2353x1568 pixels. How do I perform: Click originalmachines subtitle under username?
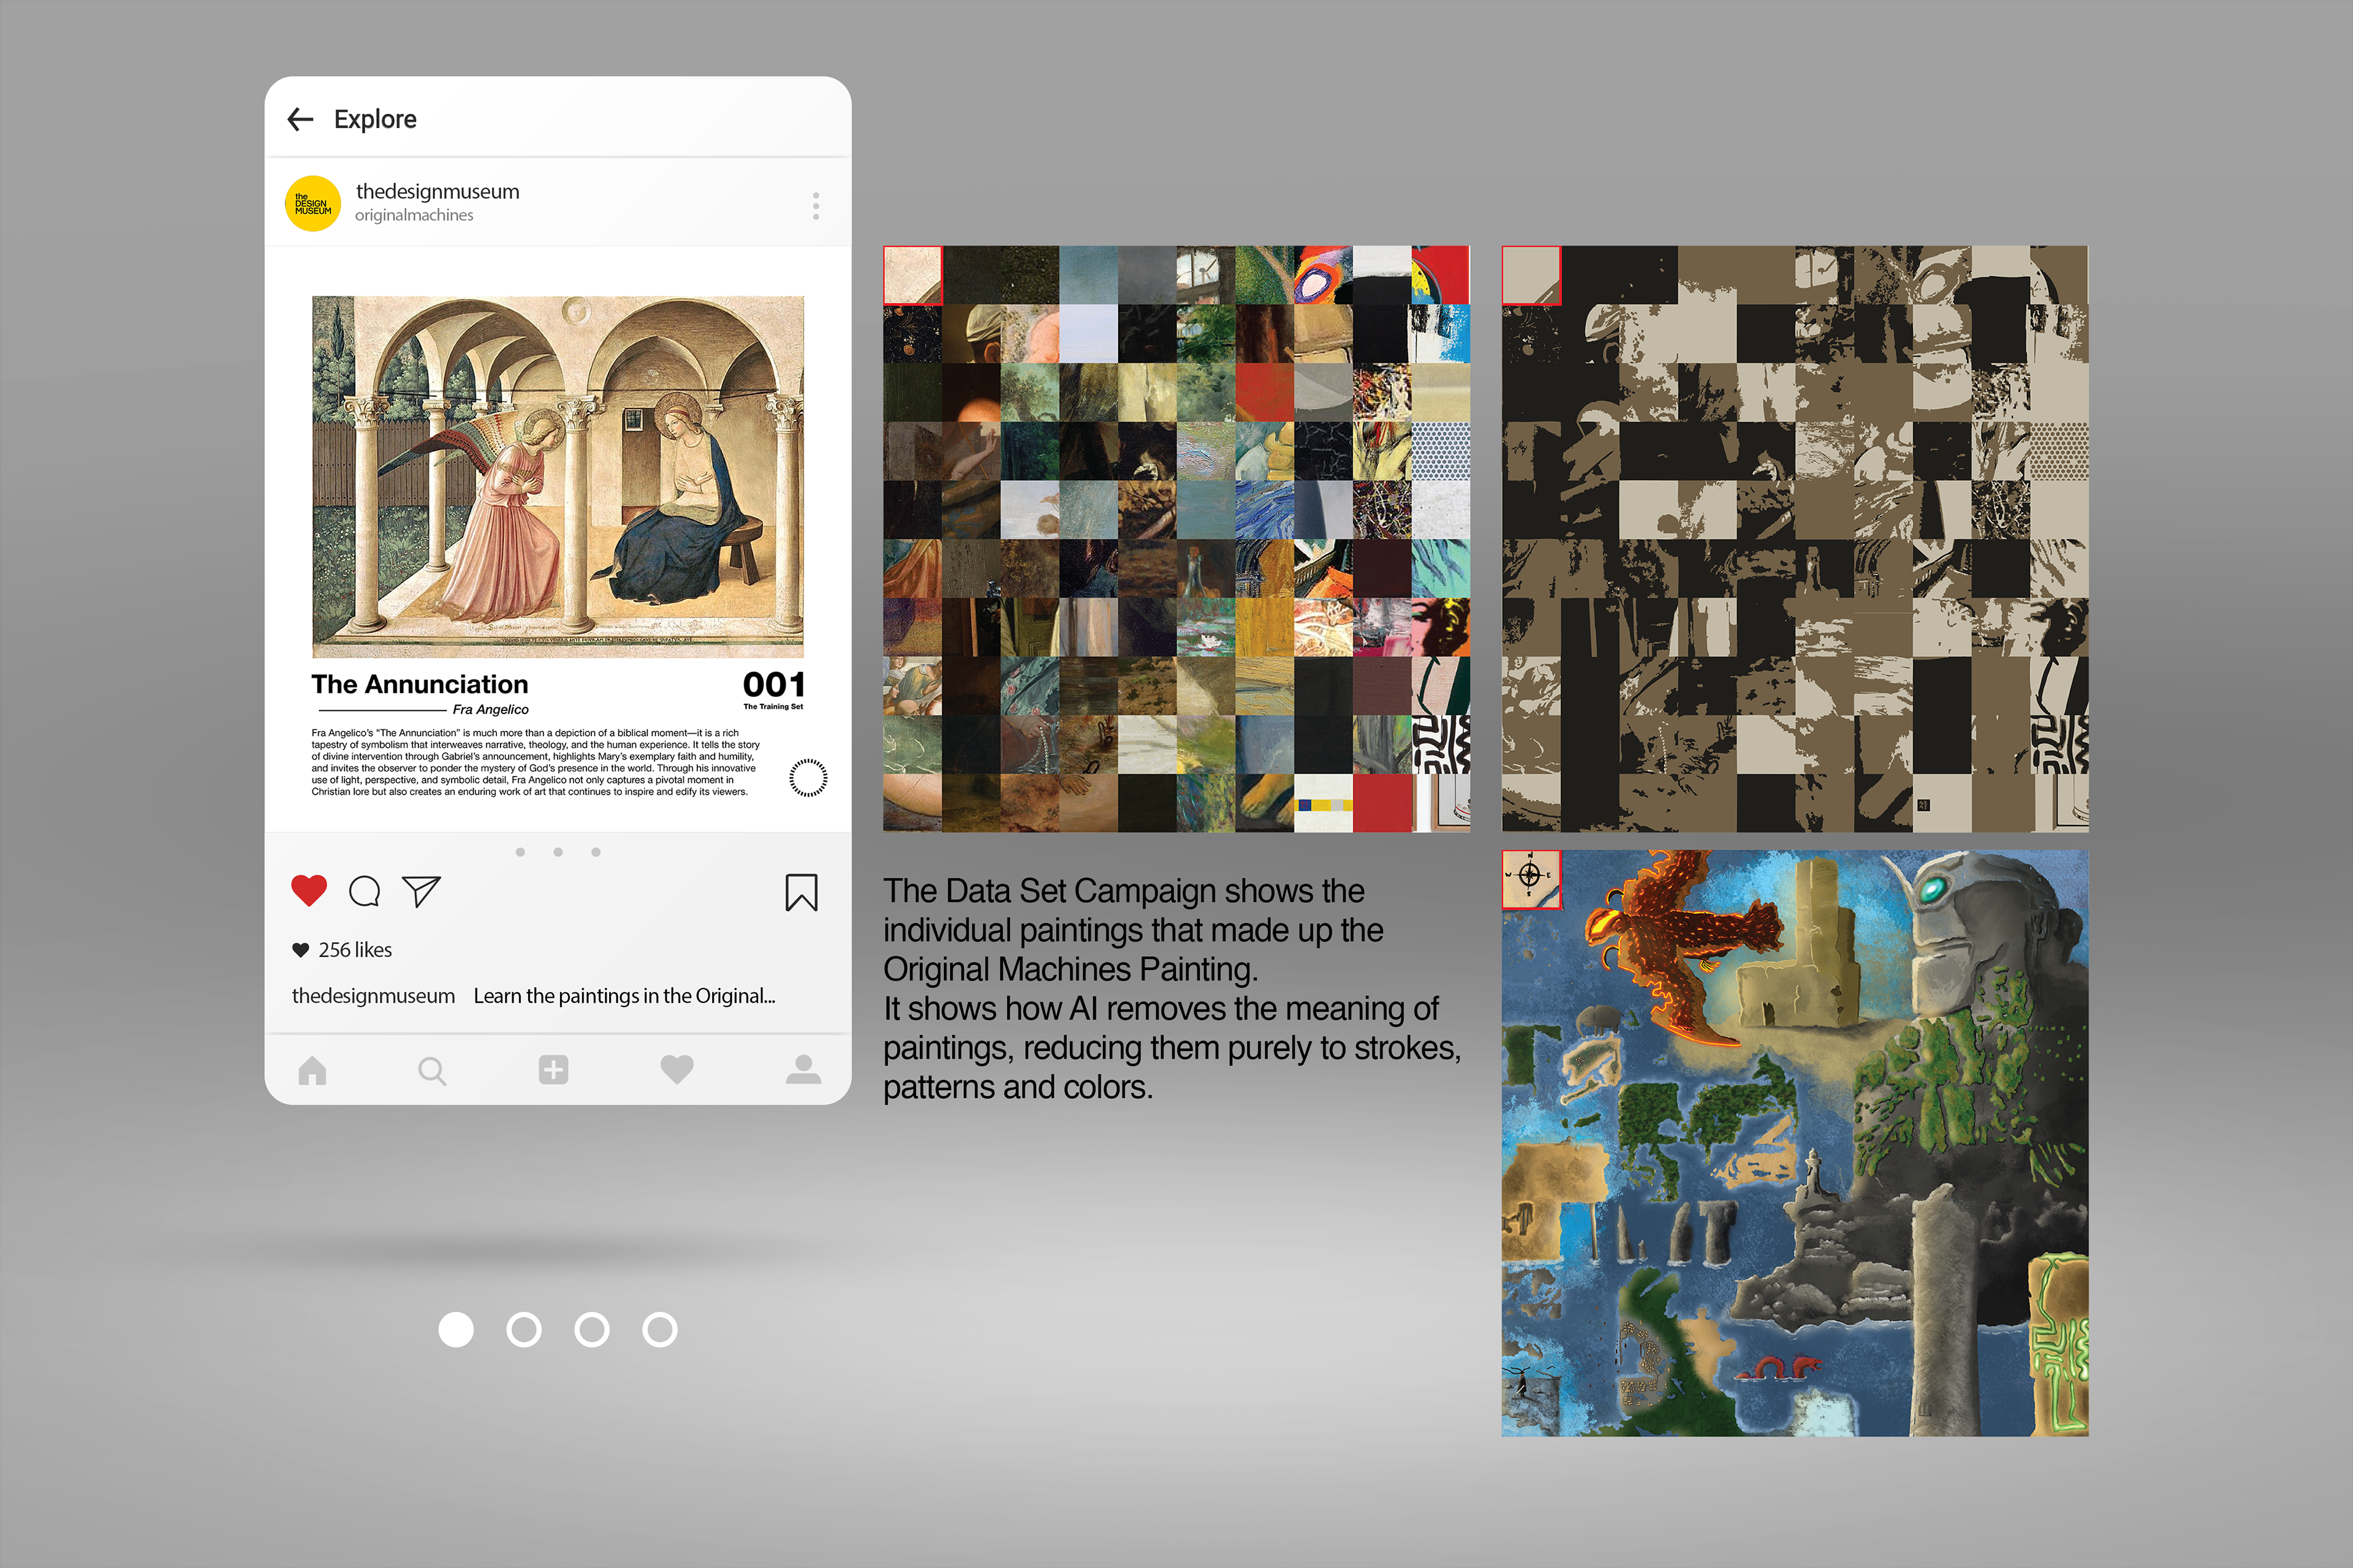[414, 215]
